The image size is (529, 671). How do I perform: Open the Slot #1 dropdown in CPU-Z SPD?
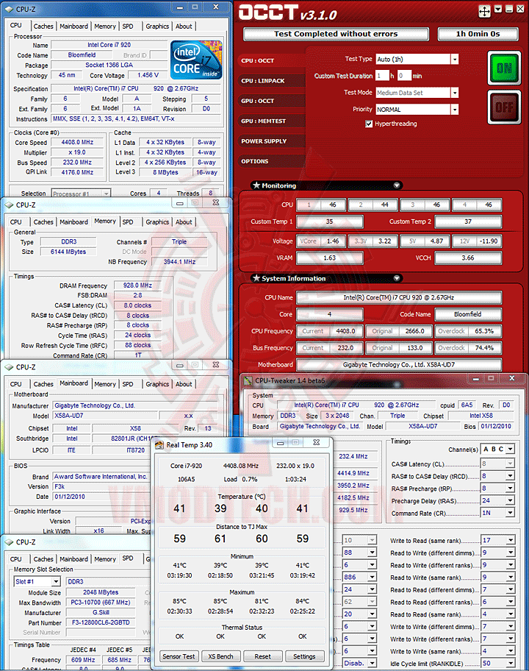point(56,581)
